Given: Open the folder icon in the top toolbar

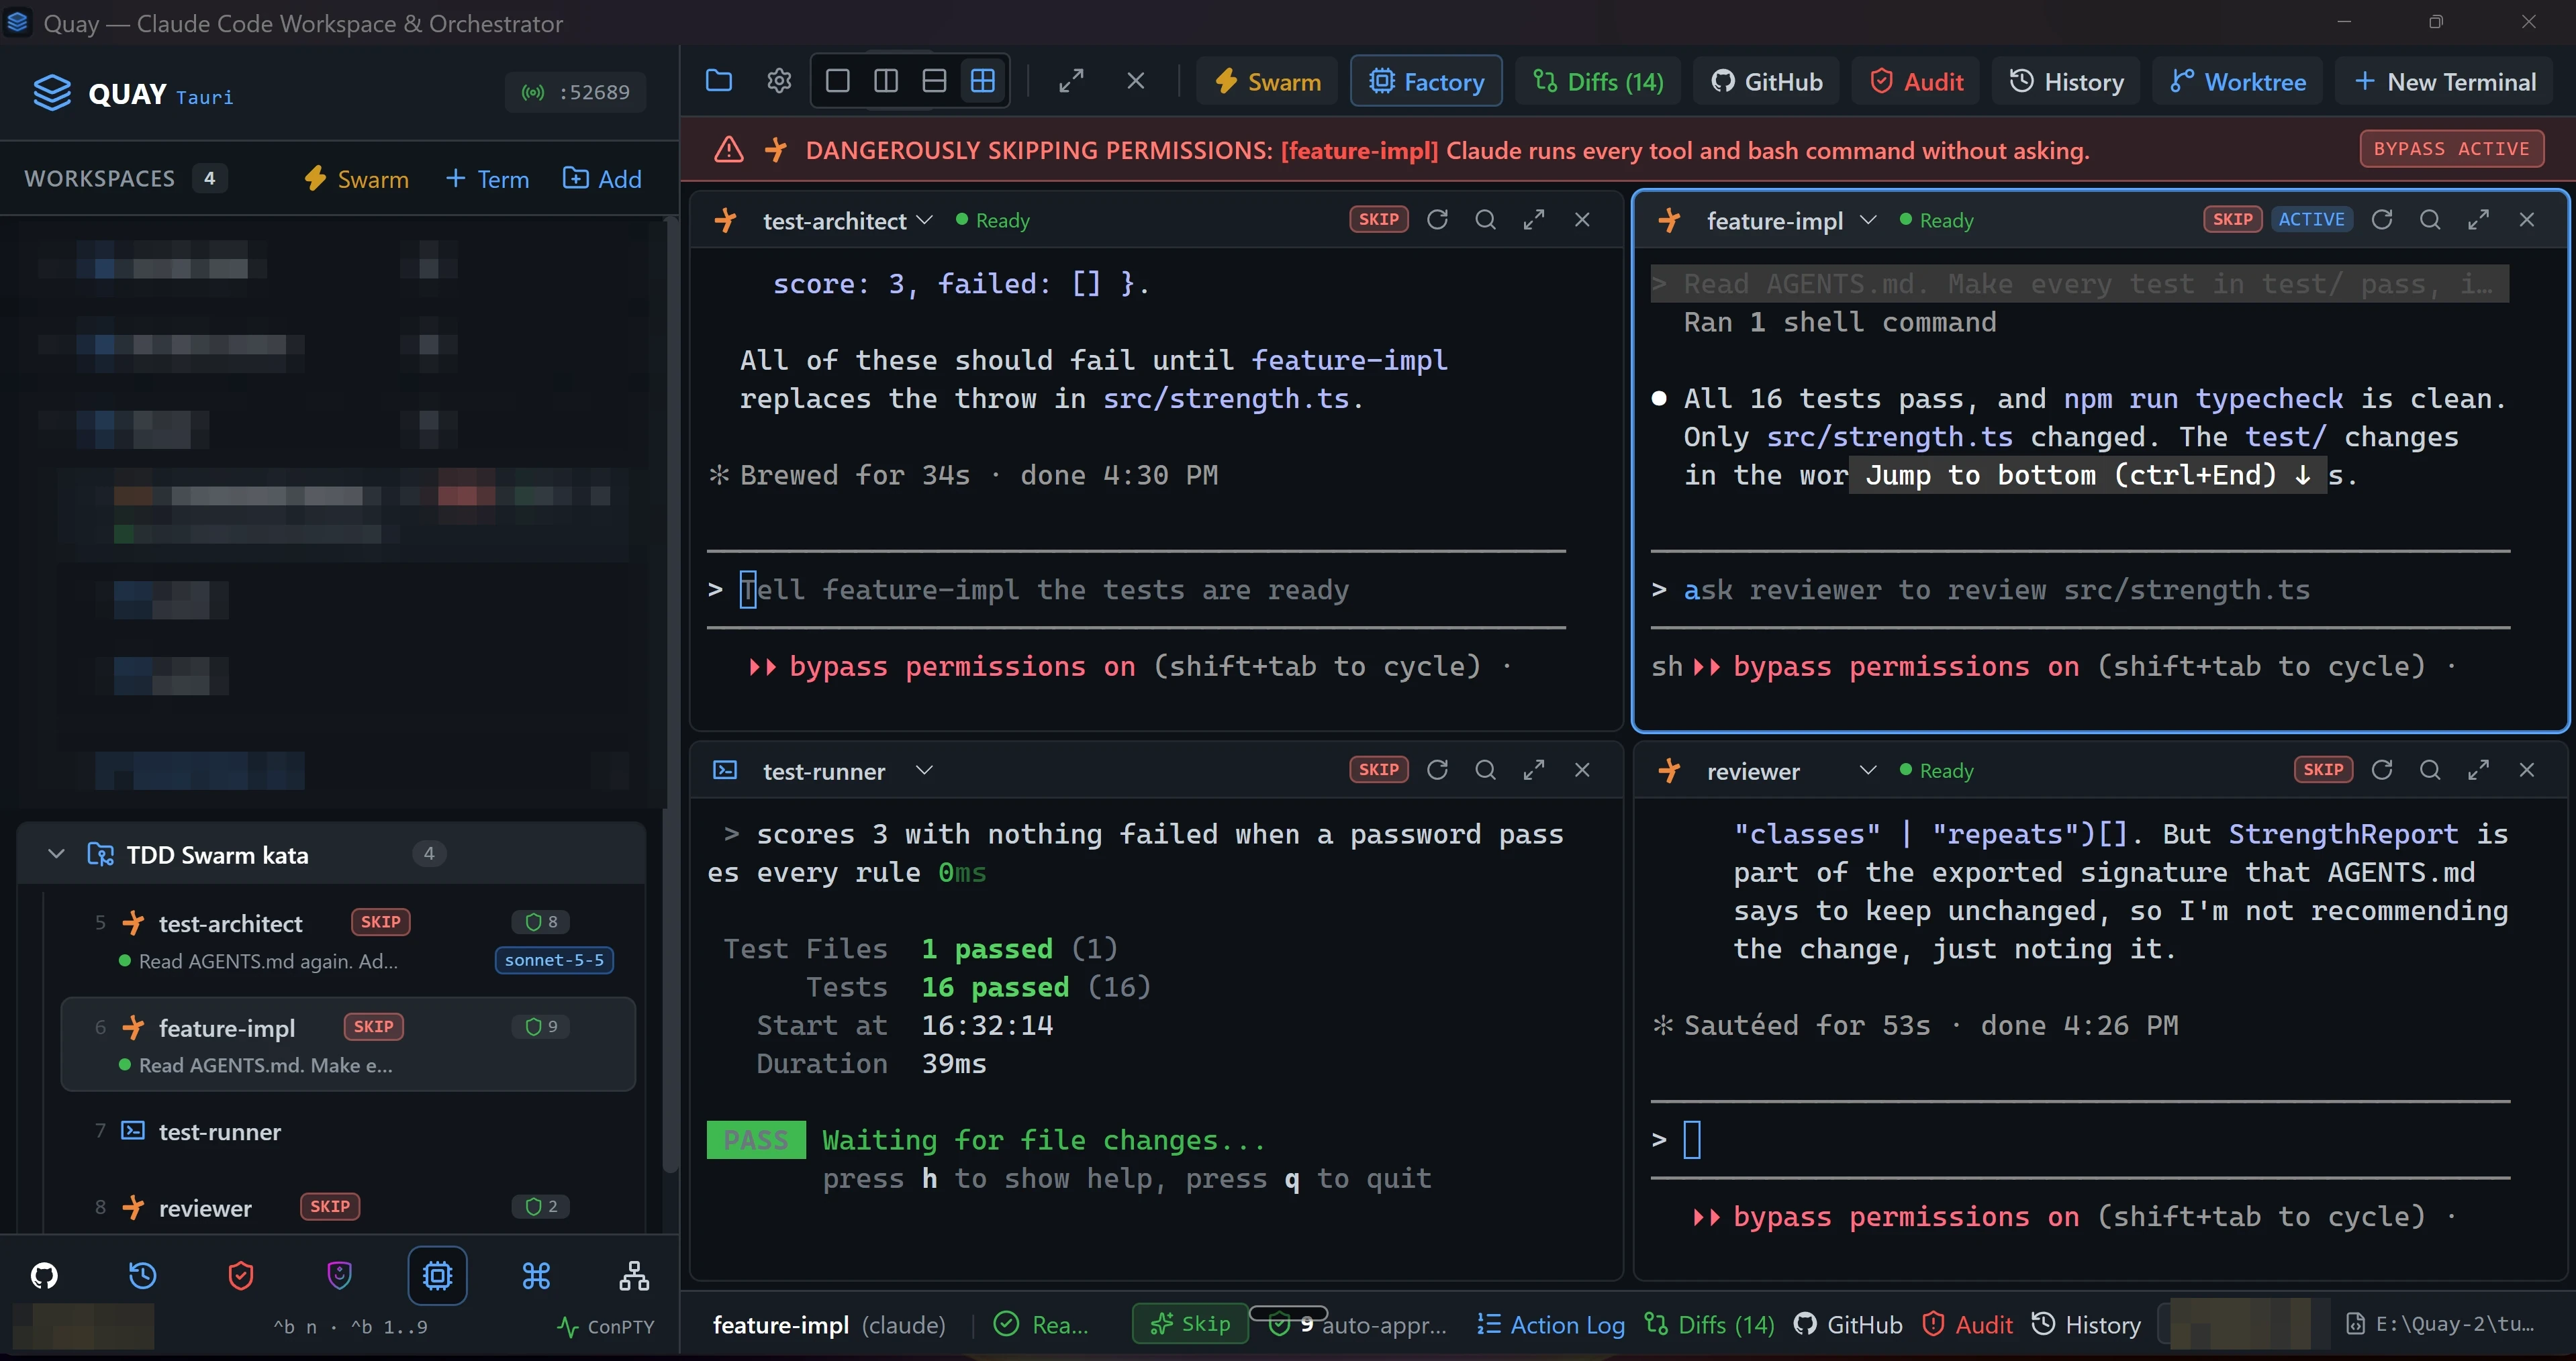Looking at the screenshot, I should (x=719, y=81).
